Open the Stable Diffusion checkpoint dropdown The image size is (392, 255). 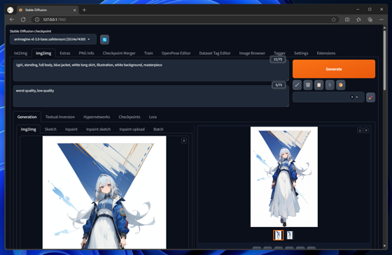[x=53, y=39]
